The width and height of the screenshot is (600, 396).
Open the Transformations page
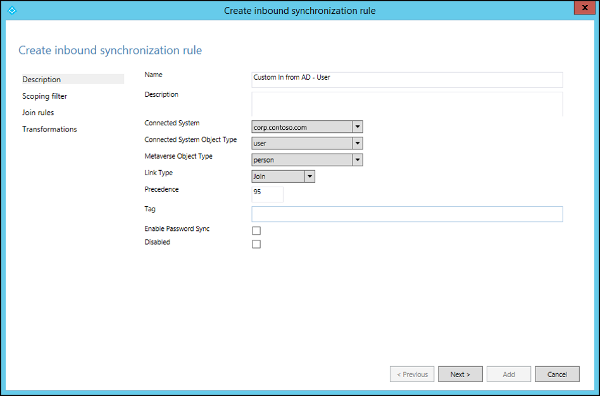49,128
